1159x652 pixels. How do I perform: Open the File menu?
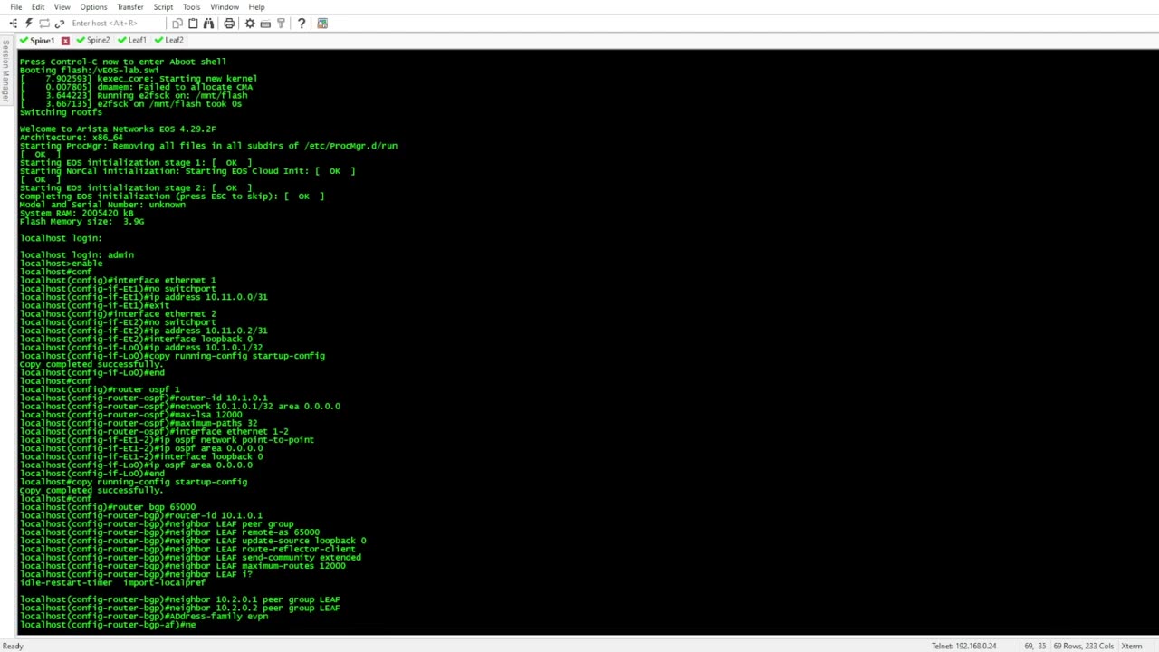pos(16,6)
